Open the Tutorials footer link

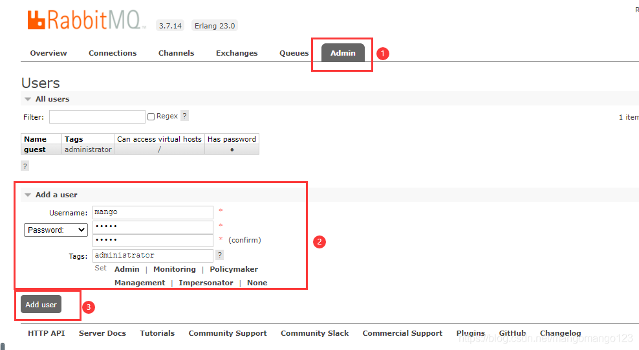[x=157, y=333]
